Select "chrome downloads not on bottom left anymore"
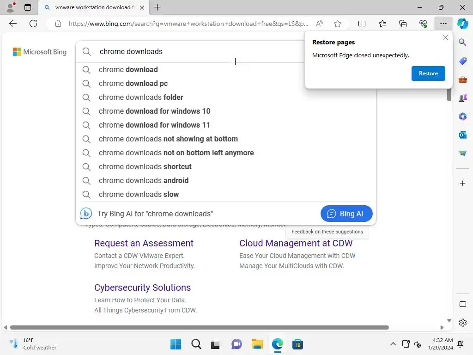The image size is (473, 355). tap(225, 153)
